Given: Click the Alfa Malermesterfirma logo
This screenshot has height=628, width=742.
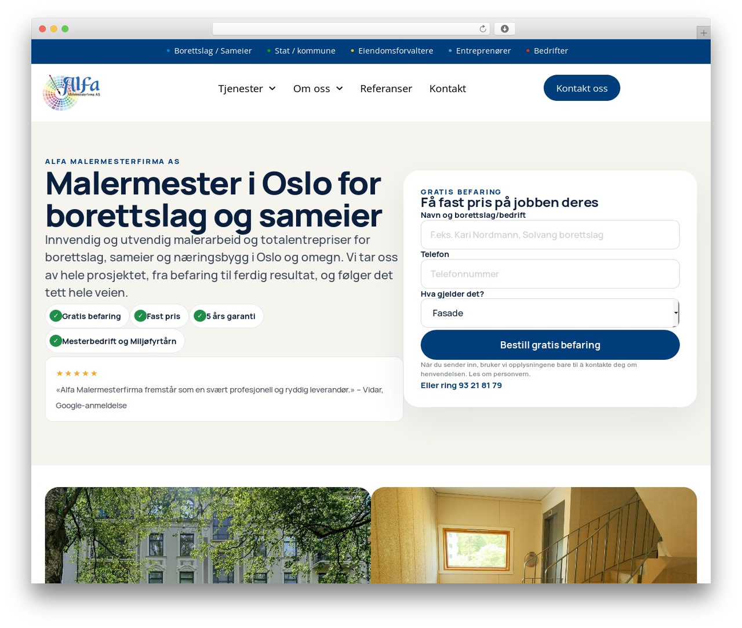Looking at the screenshot, I should coord(72,93).
